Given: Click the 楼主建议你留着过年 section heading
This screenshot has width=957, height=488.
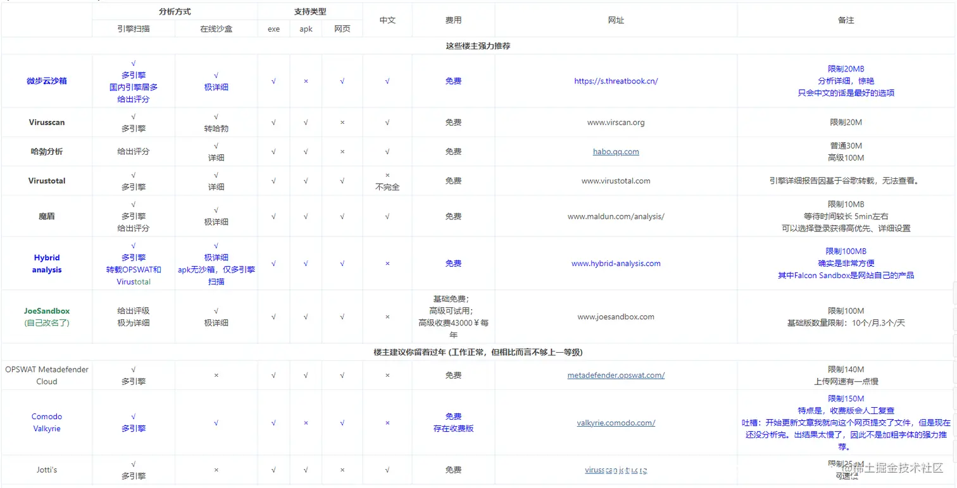Looking at the screenshot, I should 478,352.
